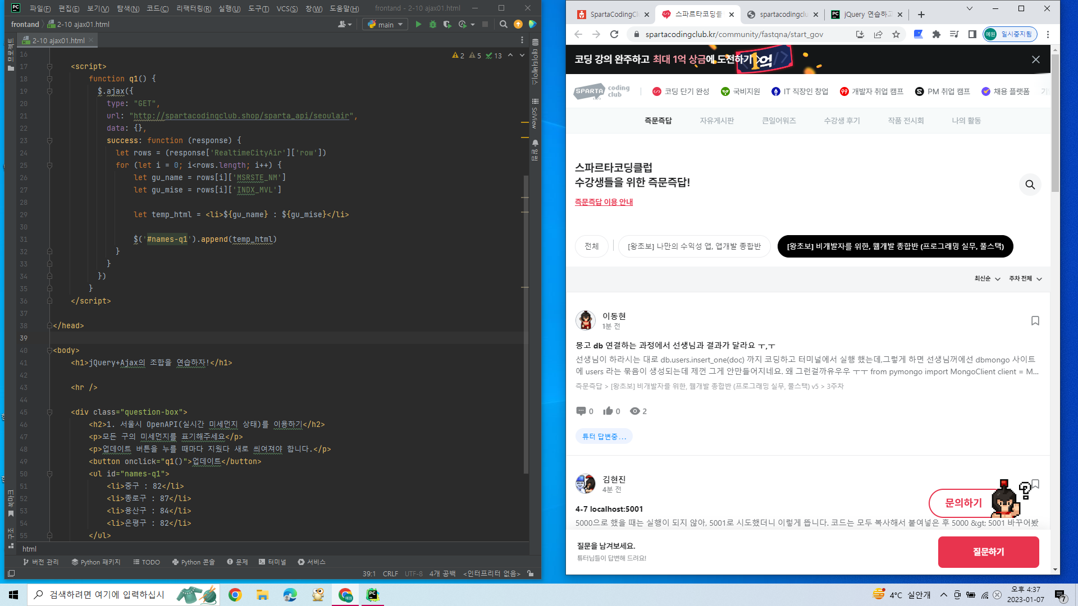Open the Python 콘솔 tool window
This screenshot has width=1078, height=606.
coord(194,562)
